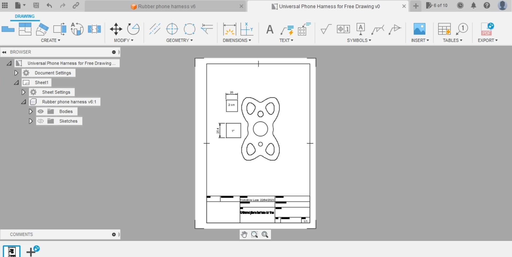Open the EXPORT dropdown menu
This screenshot has height=257, width=512.
[x=488, y=40]
